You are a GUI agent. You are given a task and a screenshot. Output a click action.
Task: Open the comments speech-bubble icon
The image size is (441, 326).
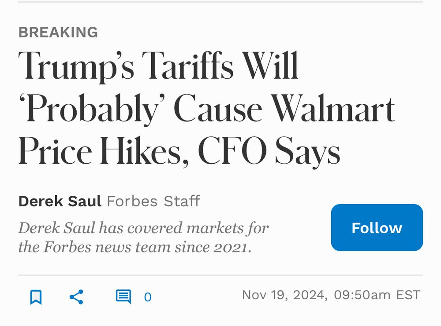[x=123, y=297]
